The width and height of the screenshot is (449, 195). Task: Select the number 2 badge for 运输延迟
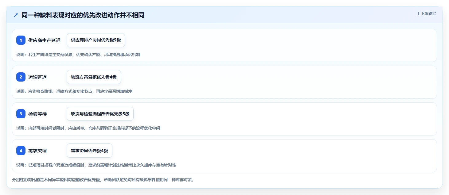coord(21,77)
